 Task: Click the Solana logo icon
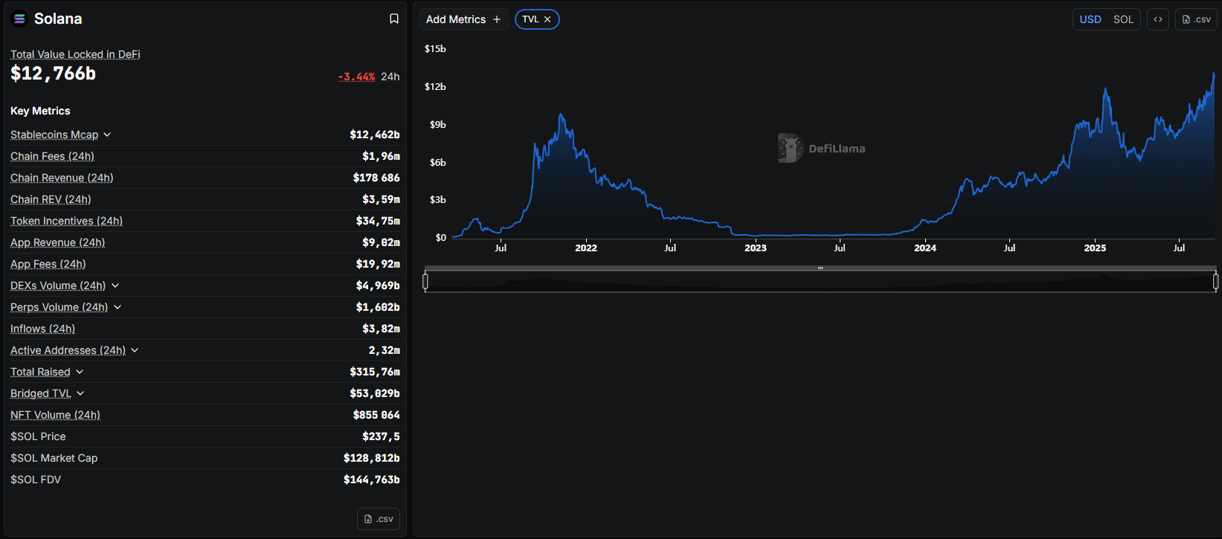[x=20, y=19]
